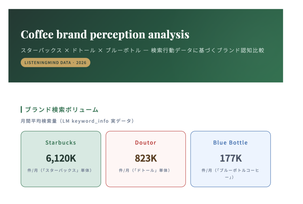The height and width of the screenshot is (204, 303).
Task: Select the Blue Bottle card title
Action: pos(230,143)
